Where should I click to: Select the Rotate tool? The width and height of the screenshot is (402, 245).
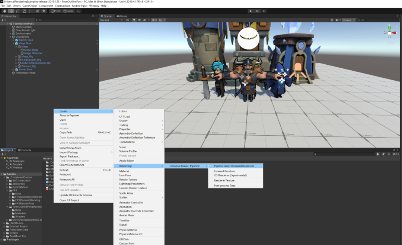point(17,11)
